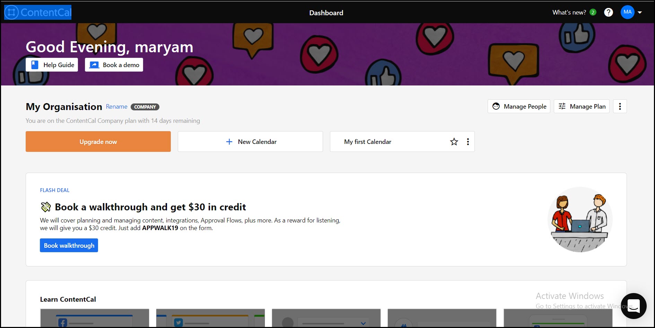Open What's new? notifications
This screenshot has height=328, width=655.
(x=569, y=12)
